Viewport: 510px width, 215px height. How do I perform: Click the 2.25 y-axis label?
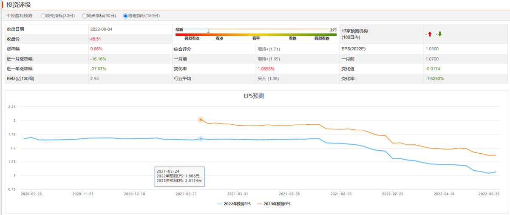(12, 107)
